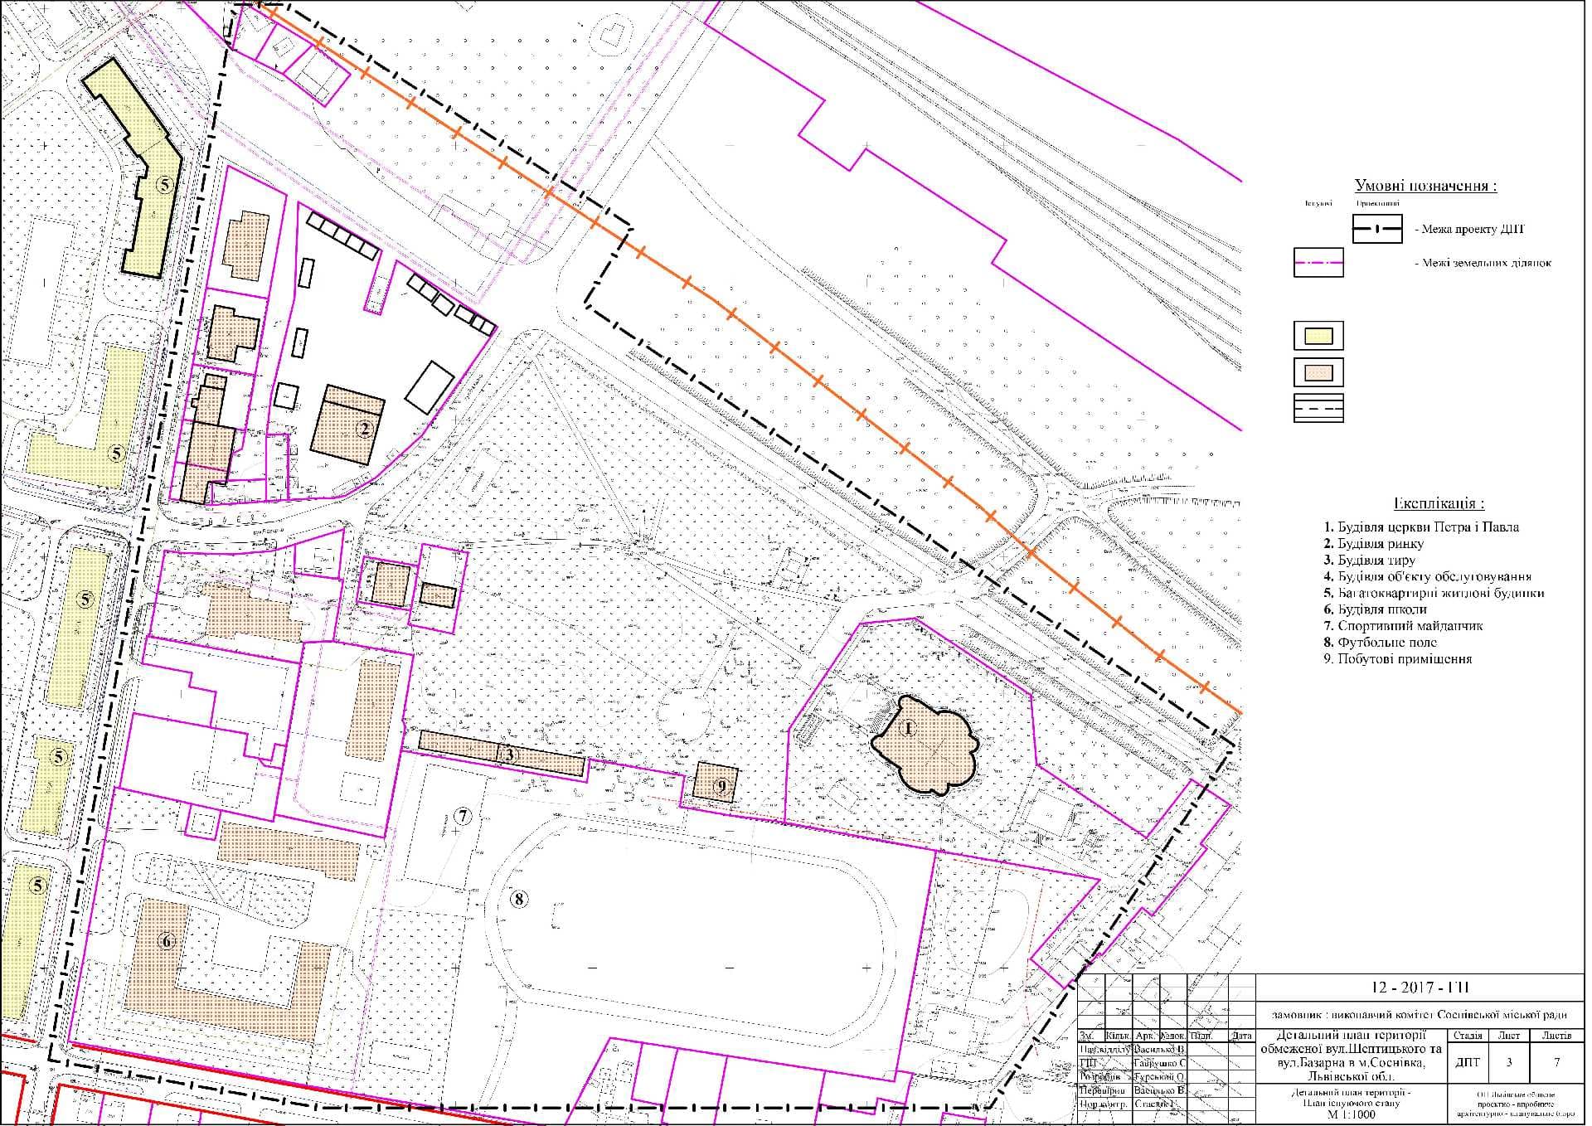The height and width of the screenshot is (1126, 1592).
Task: Click map marker 2 on the market building
Action: pos(363,429)
